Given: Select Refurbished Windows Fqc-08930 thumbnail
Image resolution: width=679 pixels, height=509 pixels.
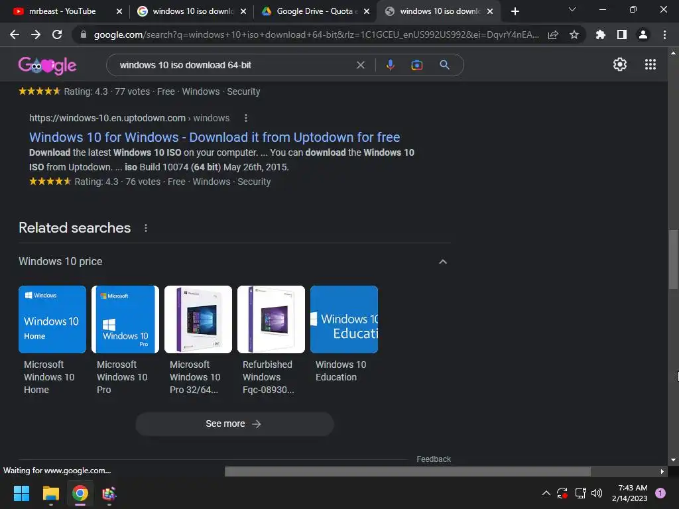Looking at the screenshot, I should click(x=271, y=319).
